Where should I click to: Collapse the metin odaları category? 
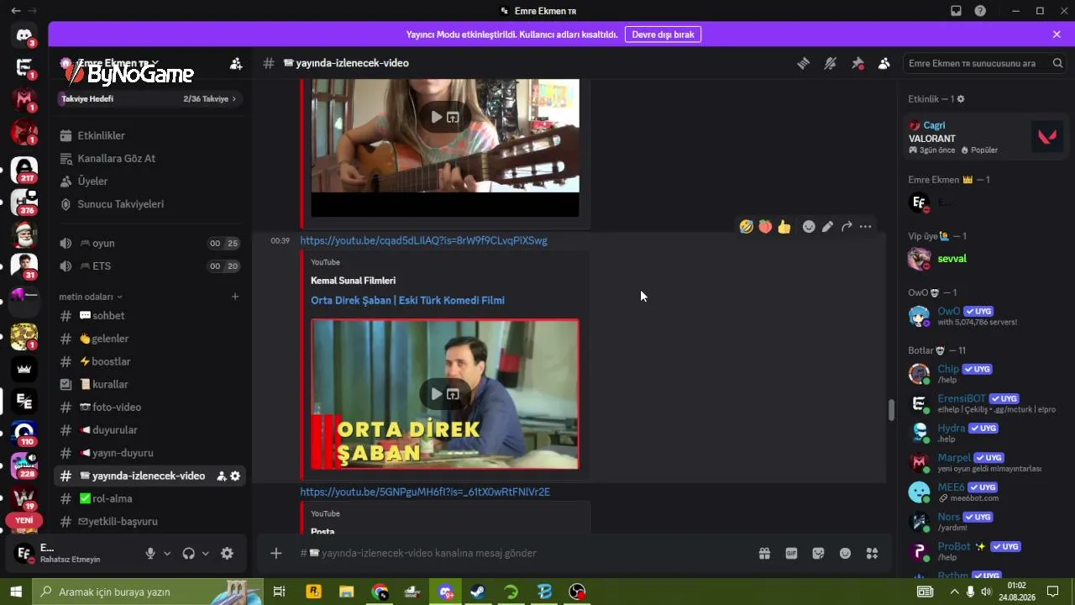(x=91, y=297)
